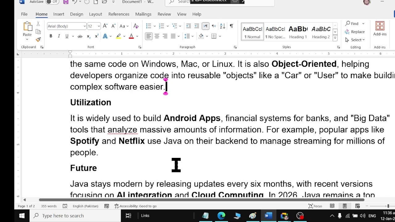This screenshot has height=222, width=395.
Task: Switch to the Layout tab
Action: (95, 14)
